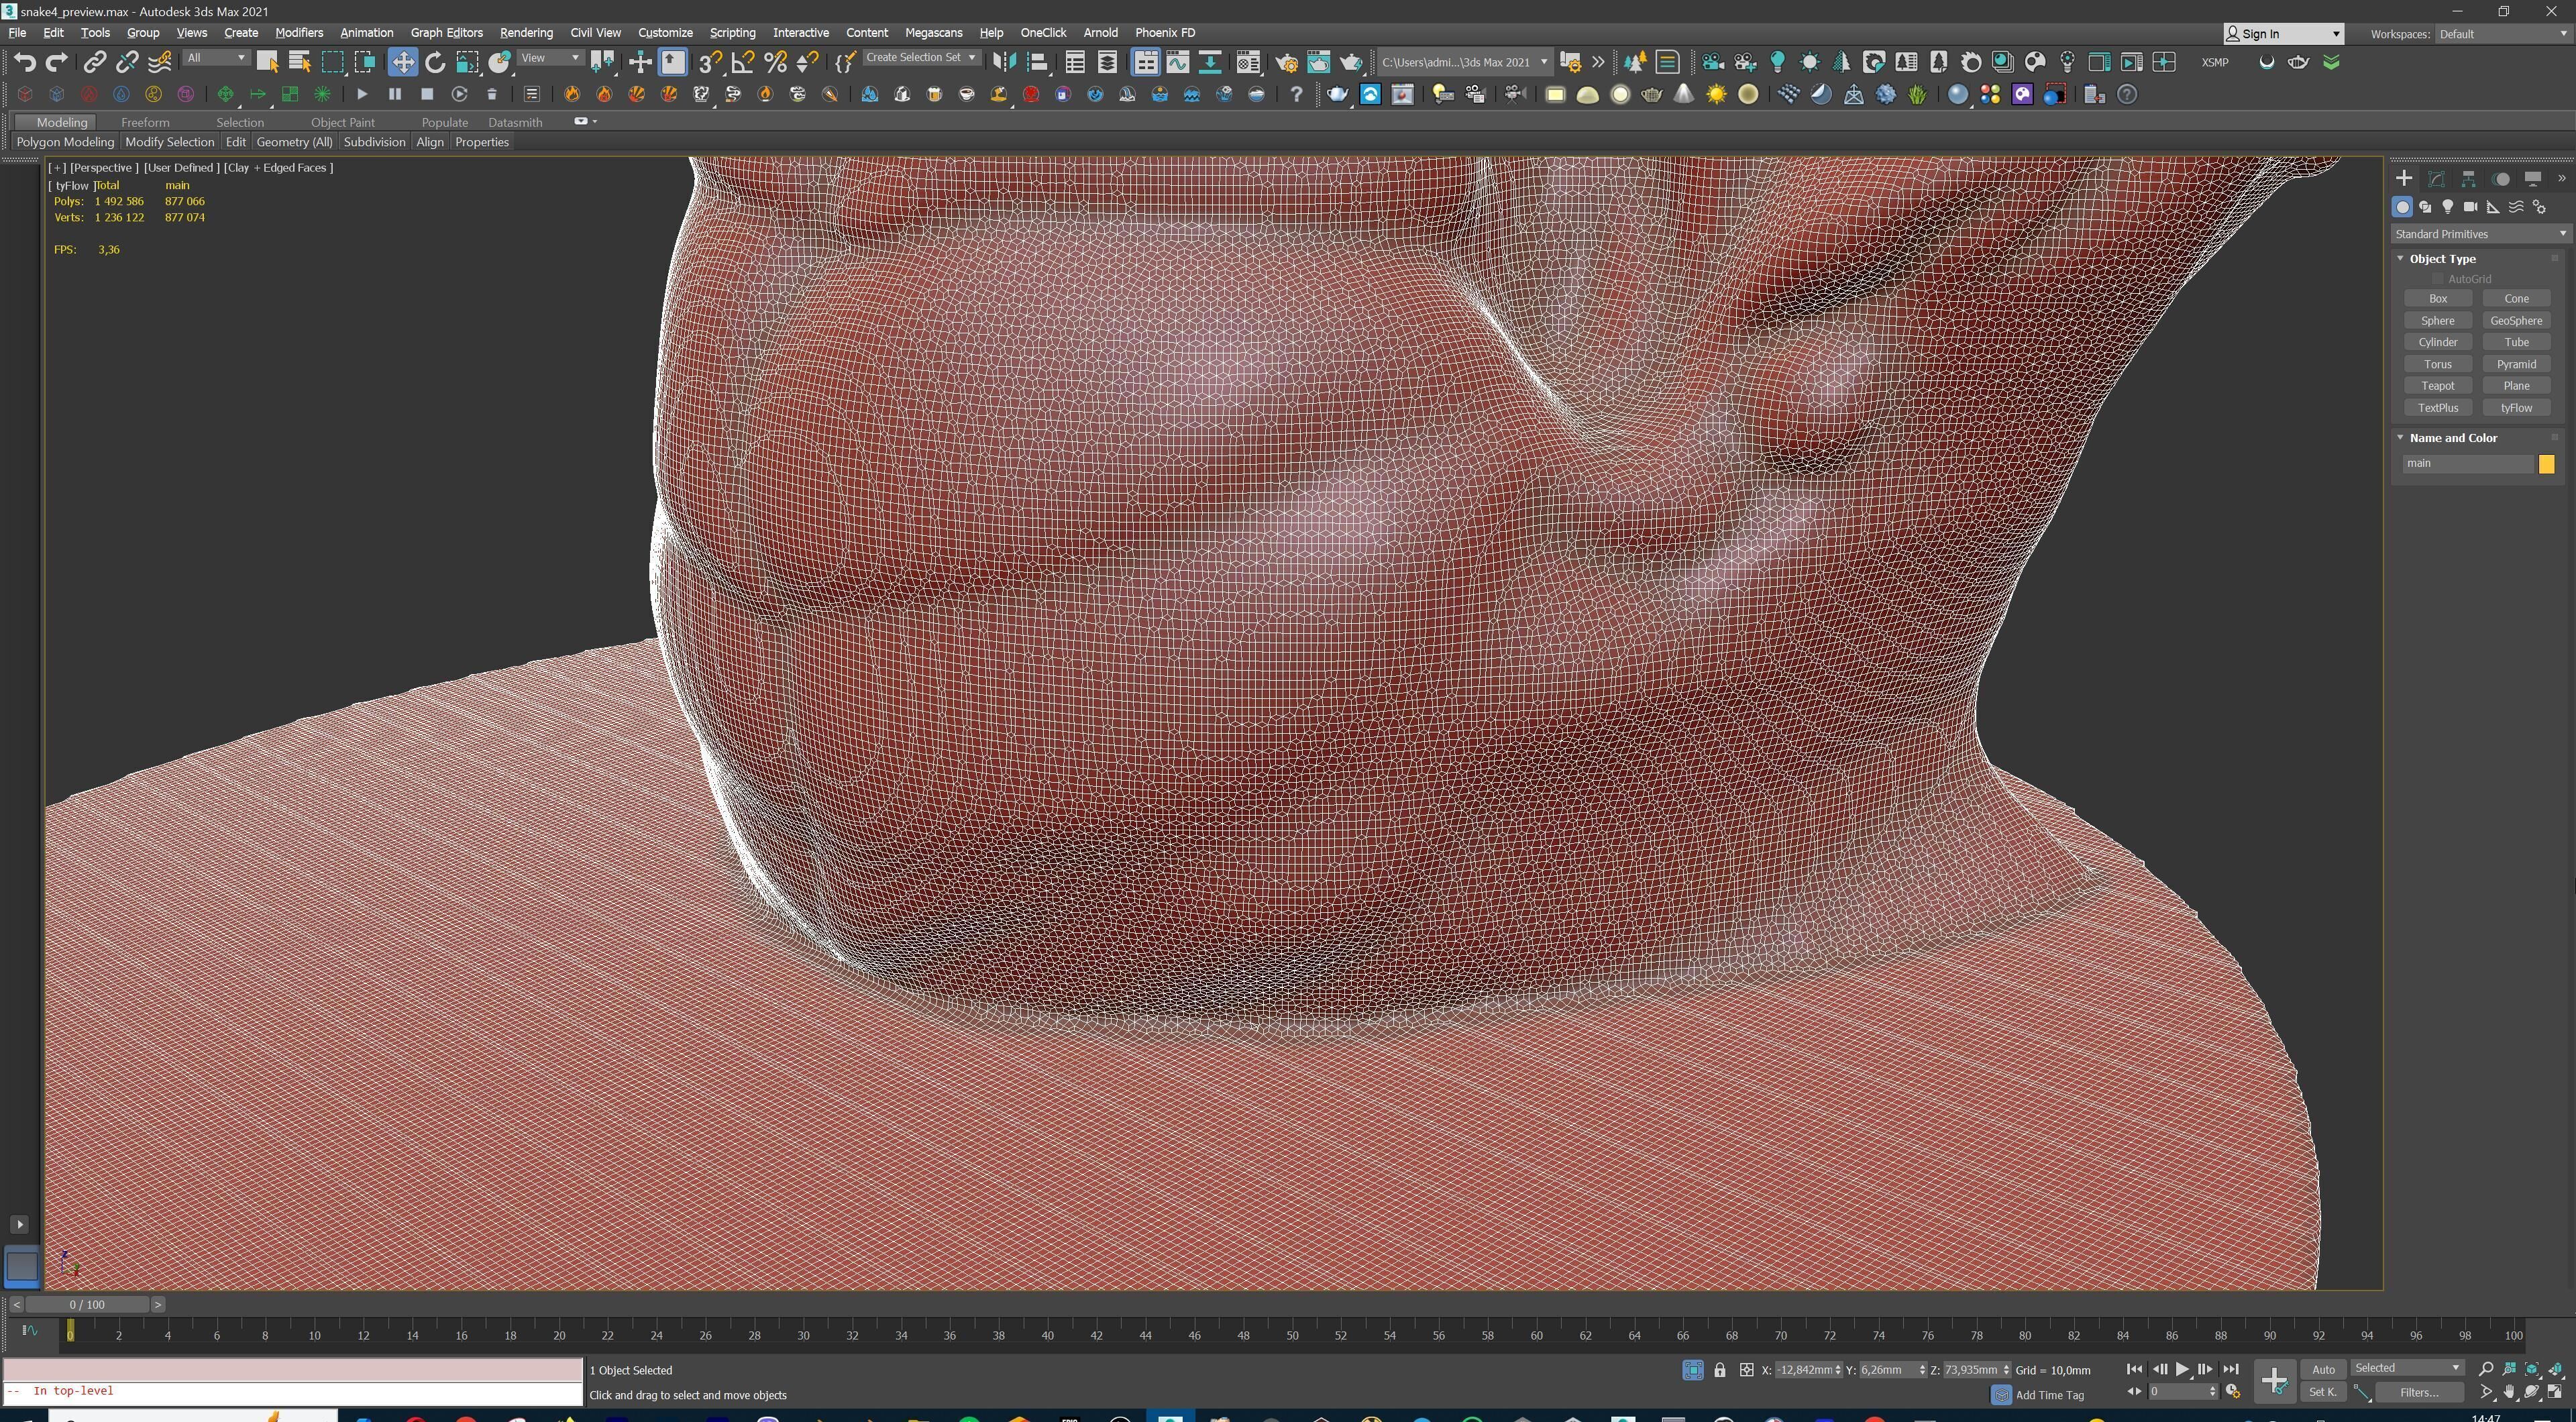Open the Rendering menu
Screen dimensions: 2576x1422
click(x=526, y=32)
